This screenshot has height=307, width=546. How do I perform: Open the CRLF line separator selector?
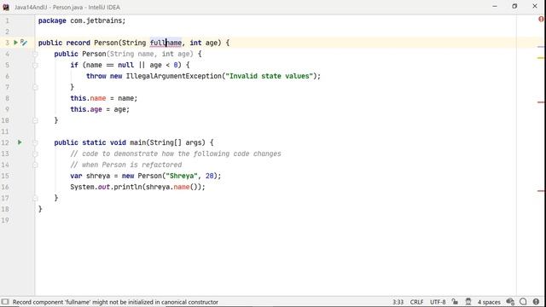(x=416, y=302)
